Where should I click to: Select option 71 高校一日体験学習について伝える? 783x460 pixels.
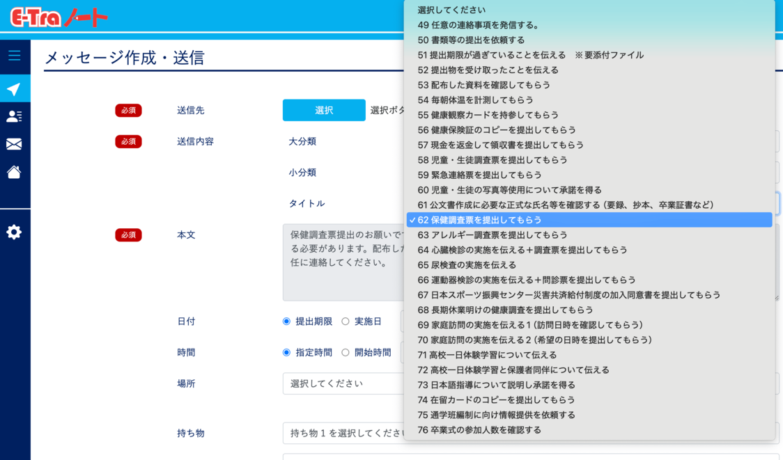point(589,355)
